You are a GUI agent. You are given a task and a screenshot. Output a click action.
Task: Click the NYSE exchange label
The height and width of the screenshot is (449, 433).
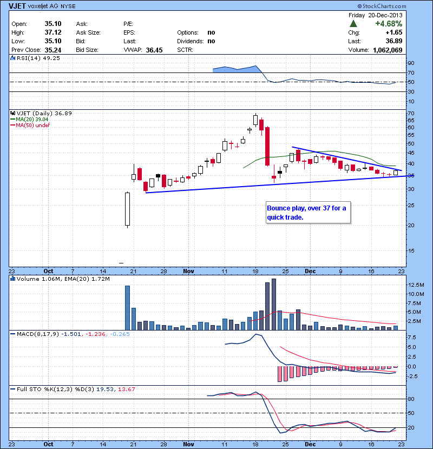point(68,6)
